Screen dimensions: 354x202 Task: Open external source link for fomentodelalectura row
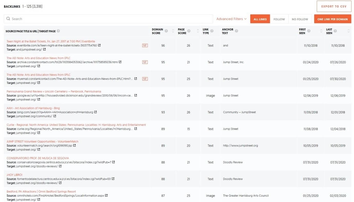click(x=113, y=179)
